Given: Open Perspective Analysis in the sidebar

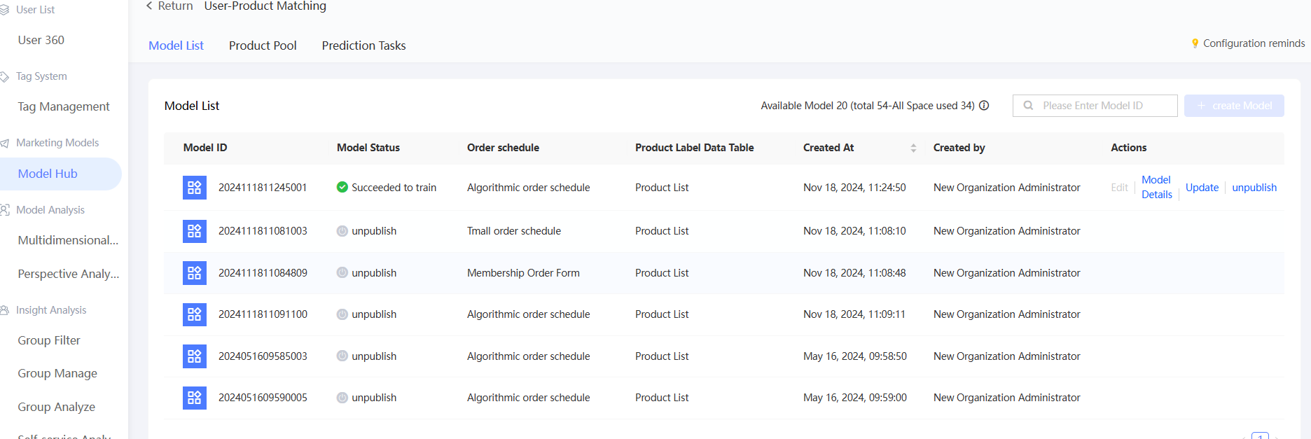Looking at the screenshot, I should click(69, 274).
